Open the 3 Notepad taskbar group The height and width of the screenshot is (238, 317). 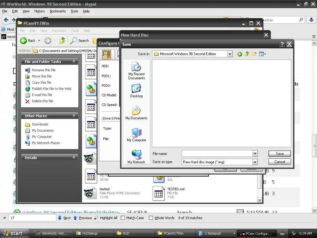tap(216, 233)
